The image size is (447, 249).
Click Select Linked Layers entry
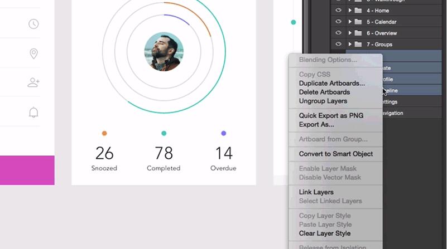pos(330,201)
